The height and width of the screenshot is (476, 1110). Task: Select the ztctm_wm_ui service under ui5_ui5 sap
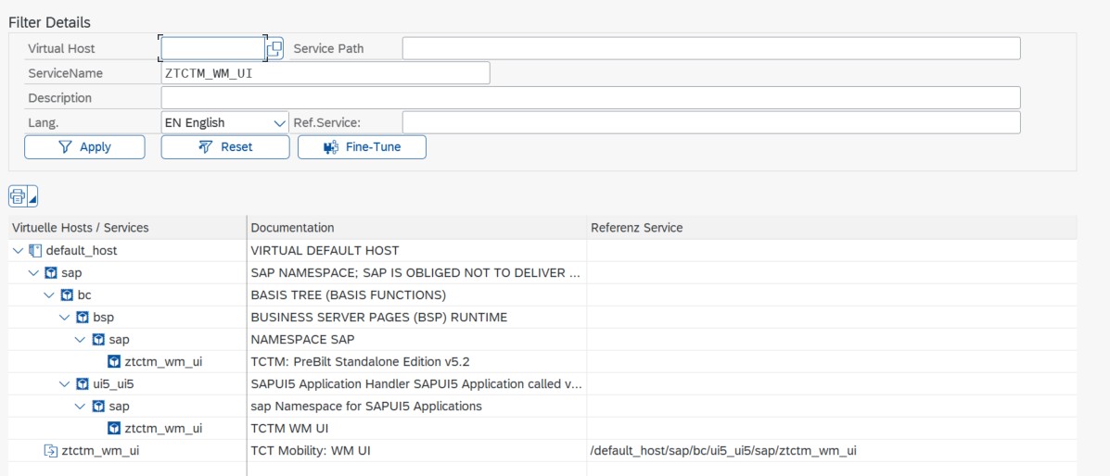[x=163, y=428]
